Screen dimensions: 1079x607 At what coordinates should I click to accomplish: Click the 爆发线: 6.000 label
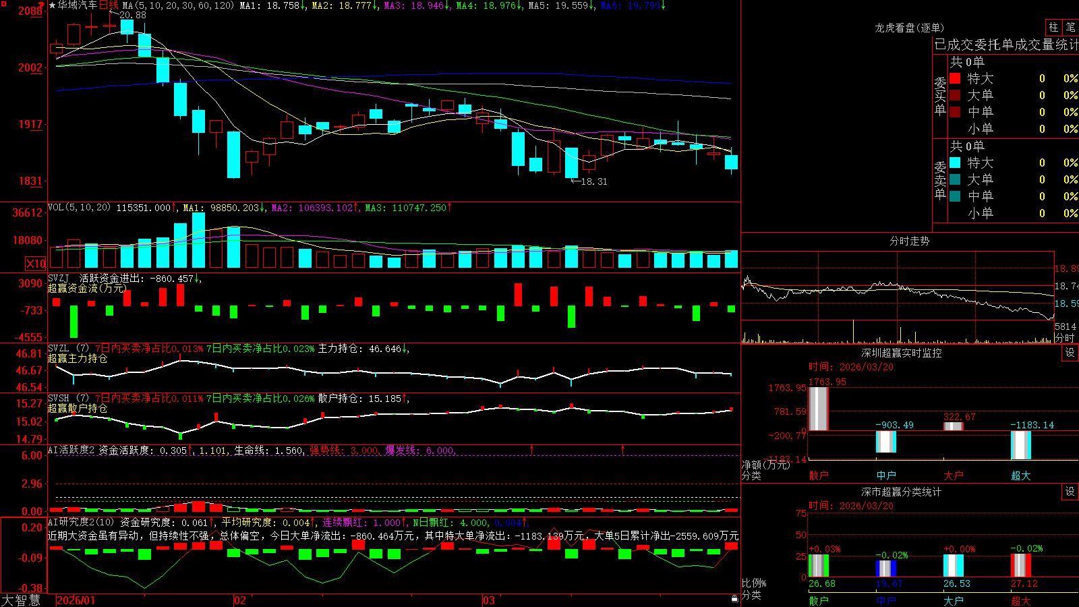(x=419, y=451)
